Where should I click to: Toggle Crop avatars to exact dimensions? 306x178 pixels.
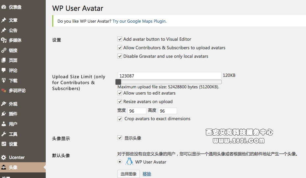(x=120, y=119)
